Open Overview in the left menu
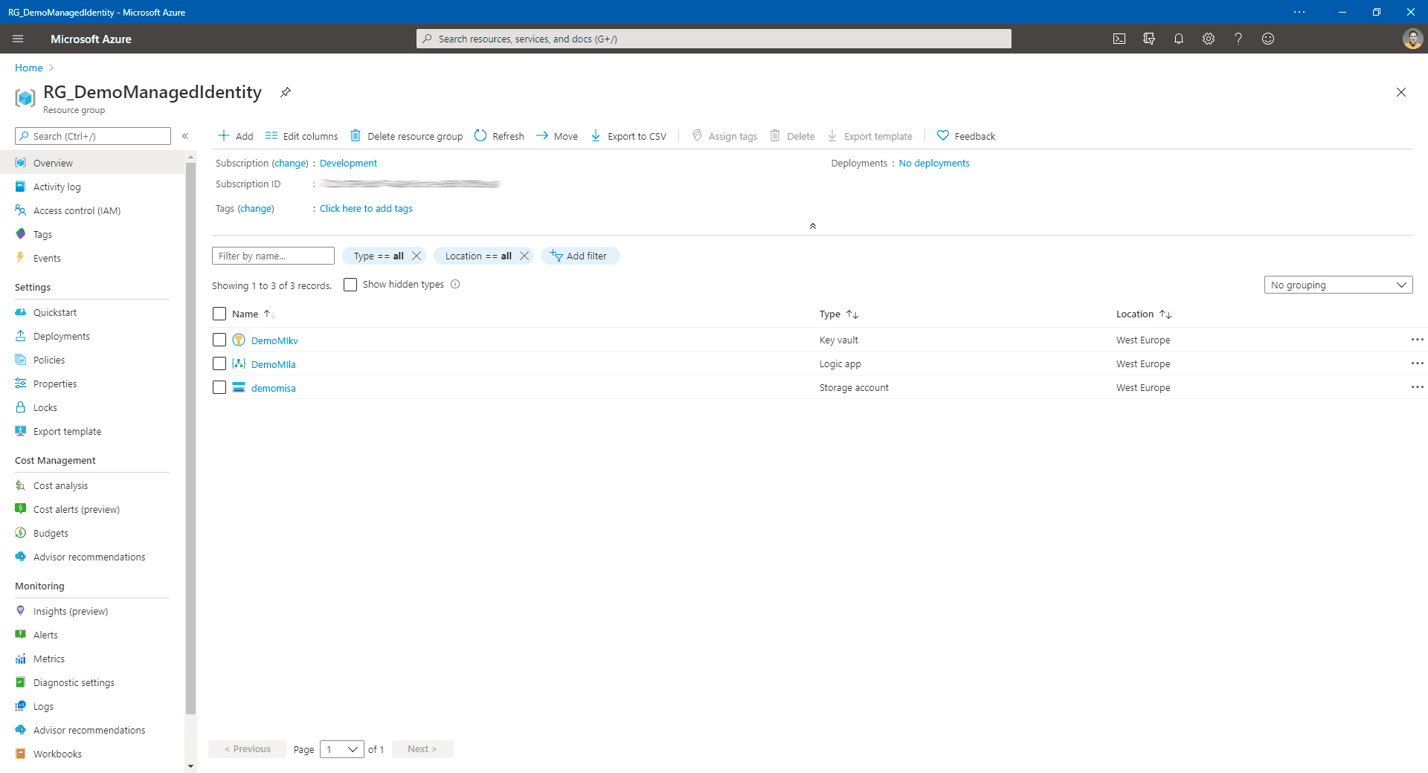The width and height of the screenshot is (1428, 773). click(x=92, y=163)
